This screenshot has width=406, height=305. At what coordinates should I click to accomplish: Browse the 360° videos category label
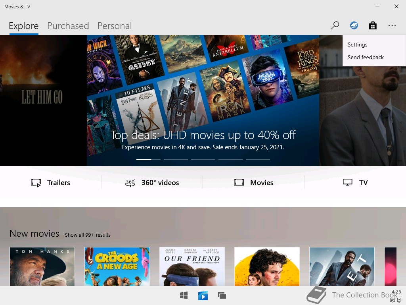click(160, 183)
